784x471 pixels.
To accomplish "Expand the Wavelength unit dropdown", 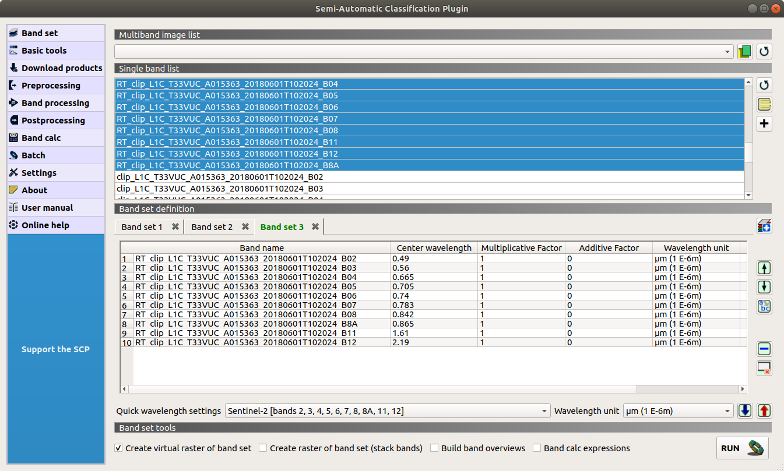I will pos(678,411).
